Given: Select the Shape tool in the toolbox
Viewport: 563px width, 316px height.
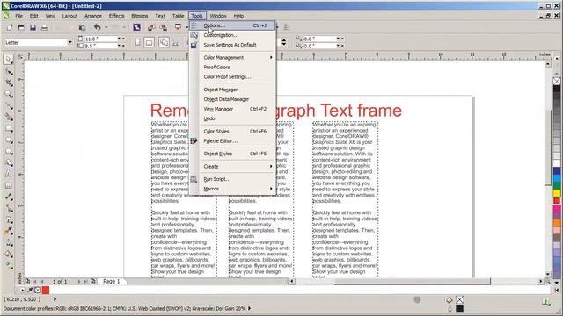Looking at the screenshot, I should pos(9,72).
